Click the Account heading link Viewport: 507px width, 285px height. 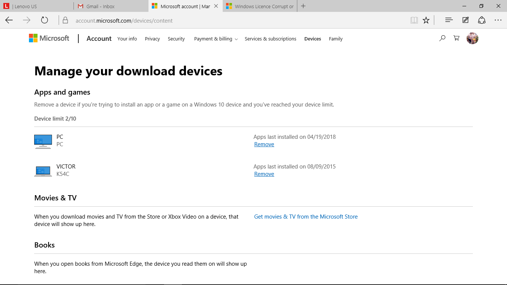[99, 39]
